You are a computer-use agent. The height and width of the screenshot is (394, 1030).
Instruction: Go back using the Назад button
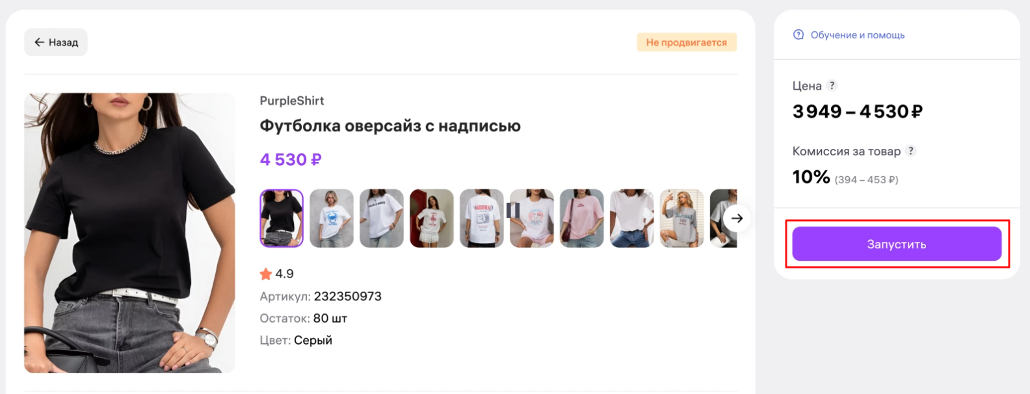[56, 42]
